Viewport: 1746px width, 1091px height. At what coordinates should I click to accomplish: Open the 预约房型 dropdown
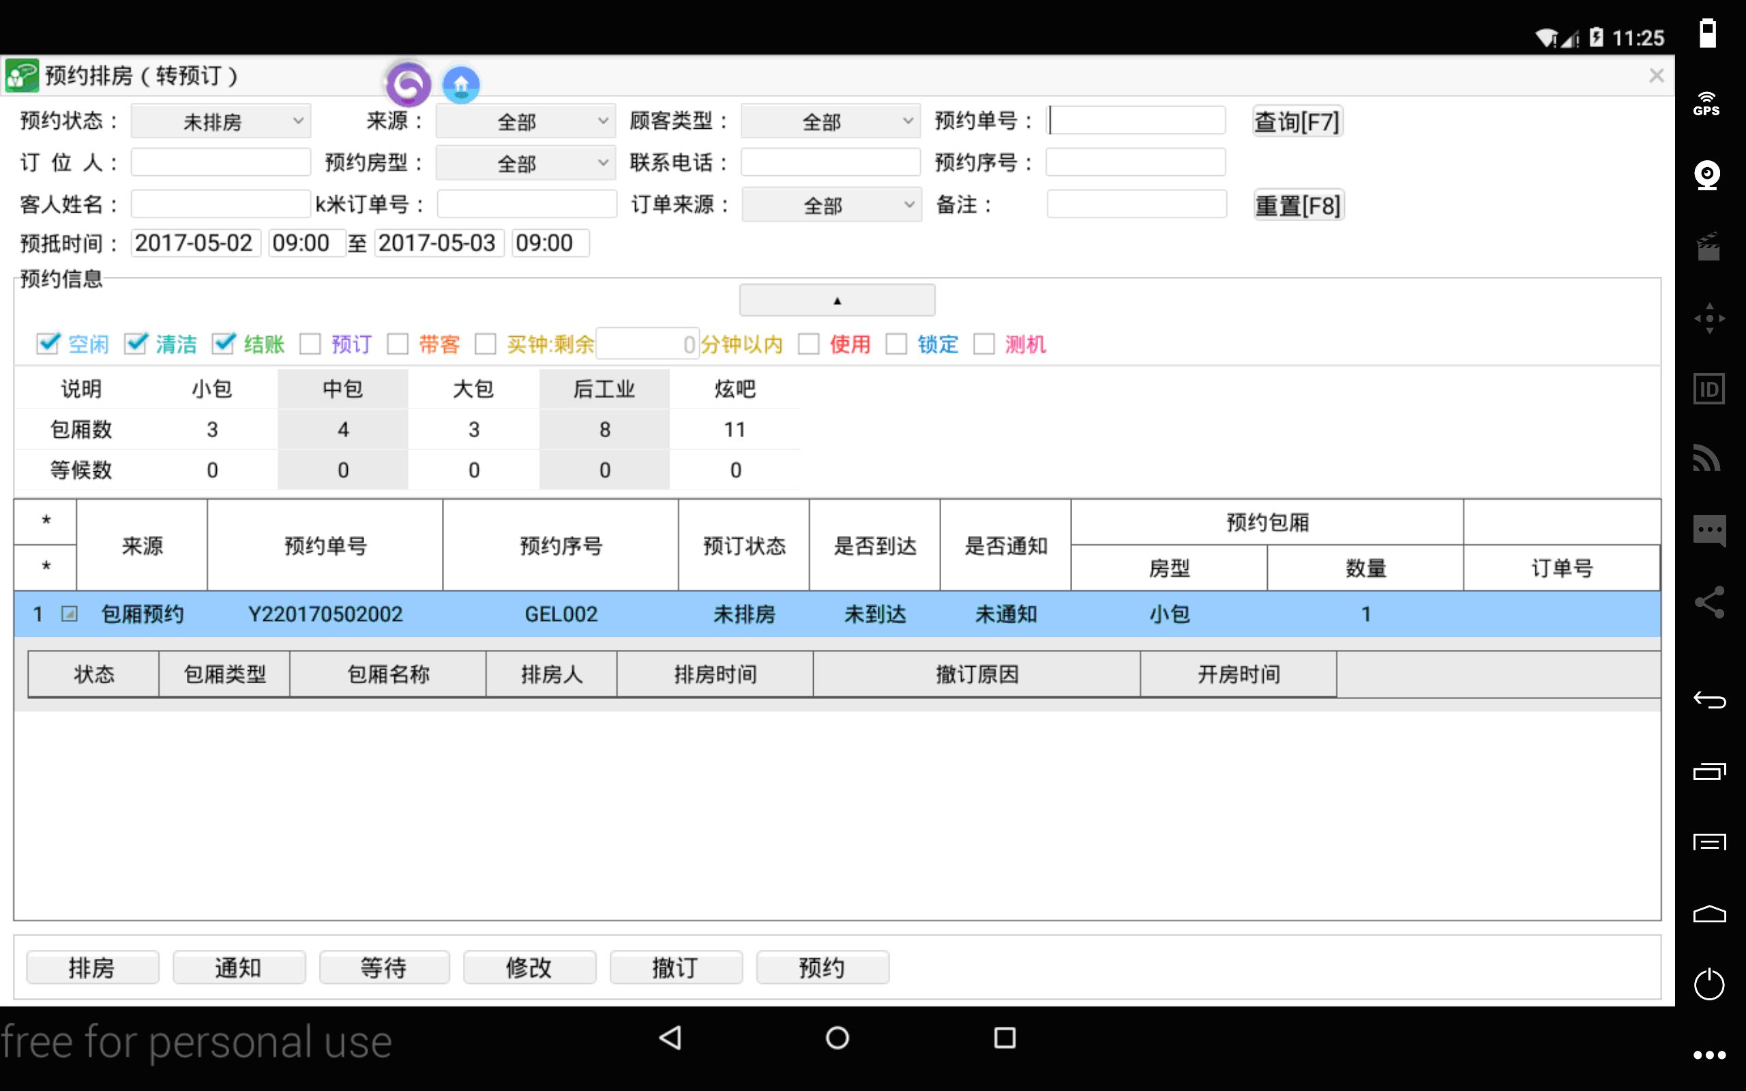coord(525,163)
